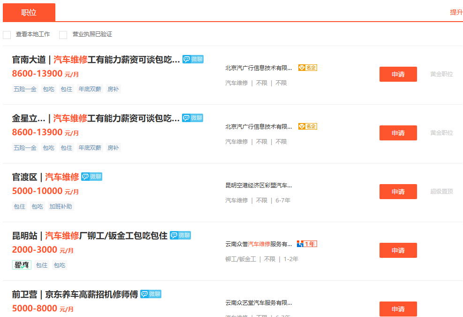The height and width of the screenshot is (317, 463).
Task: Start 微聊 chat for 昆明站 钣金工 job
Action: click(180, 235)
